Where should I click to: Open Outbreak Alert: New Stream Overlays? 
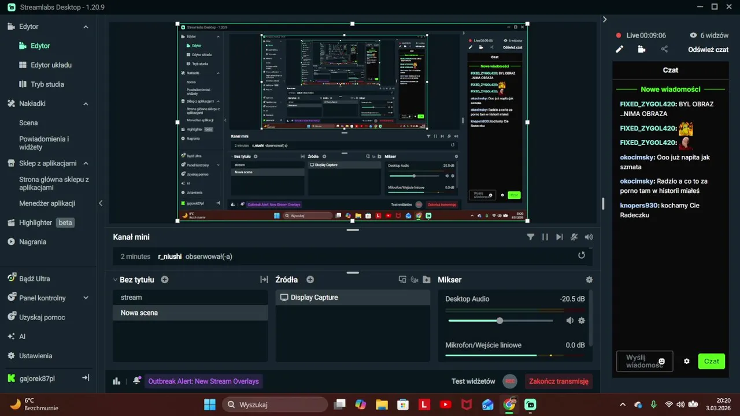coord(203,381)
